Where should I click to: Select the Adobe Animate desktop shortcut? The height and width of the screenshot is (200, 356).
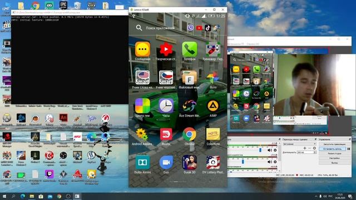(x=63, y=118)
